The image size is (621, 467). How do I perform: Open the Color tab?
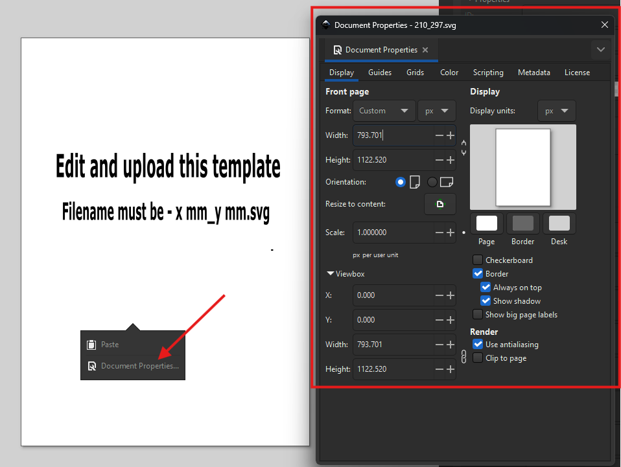point(449,73)
